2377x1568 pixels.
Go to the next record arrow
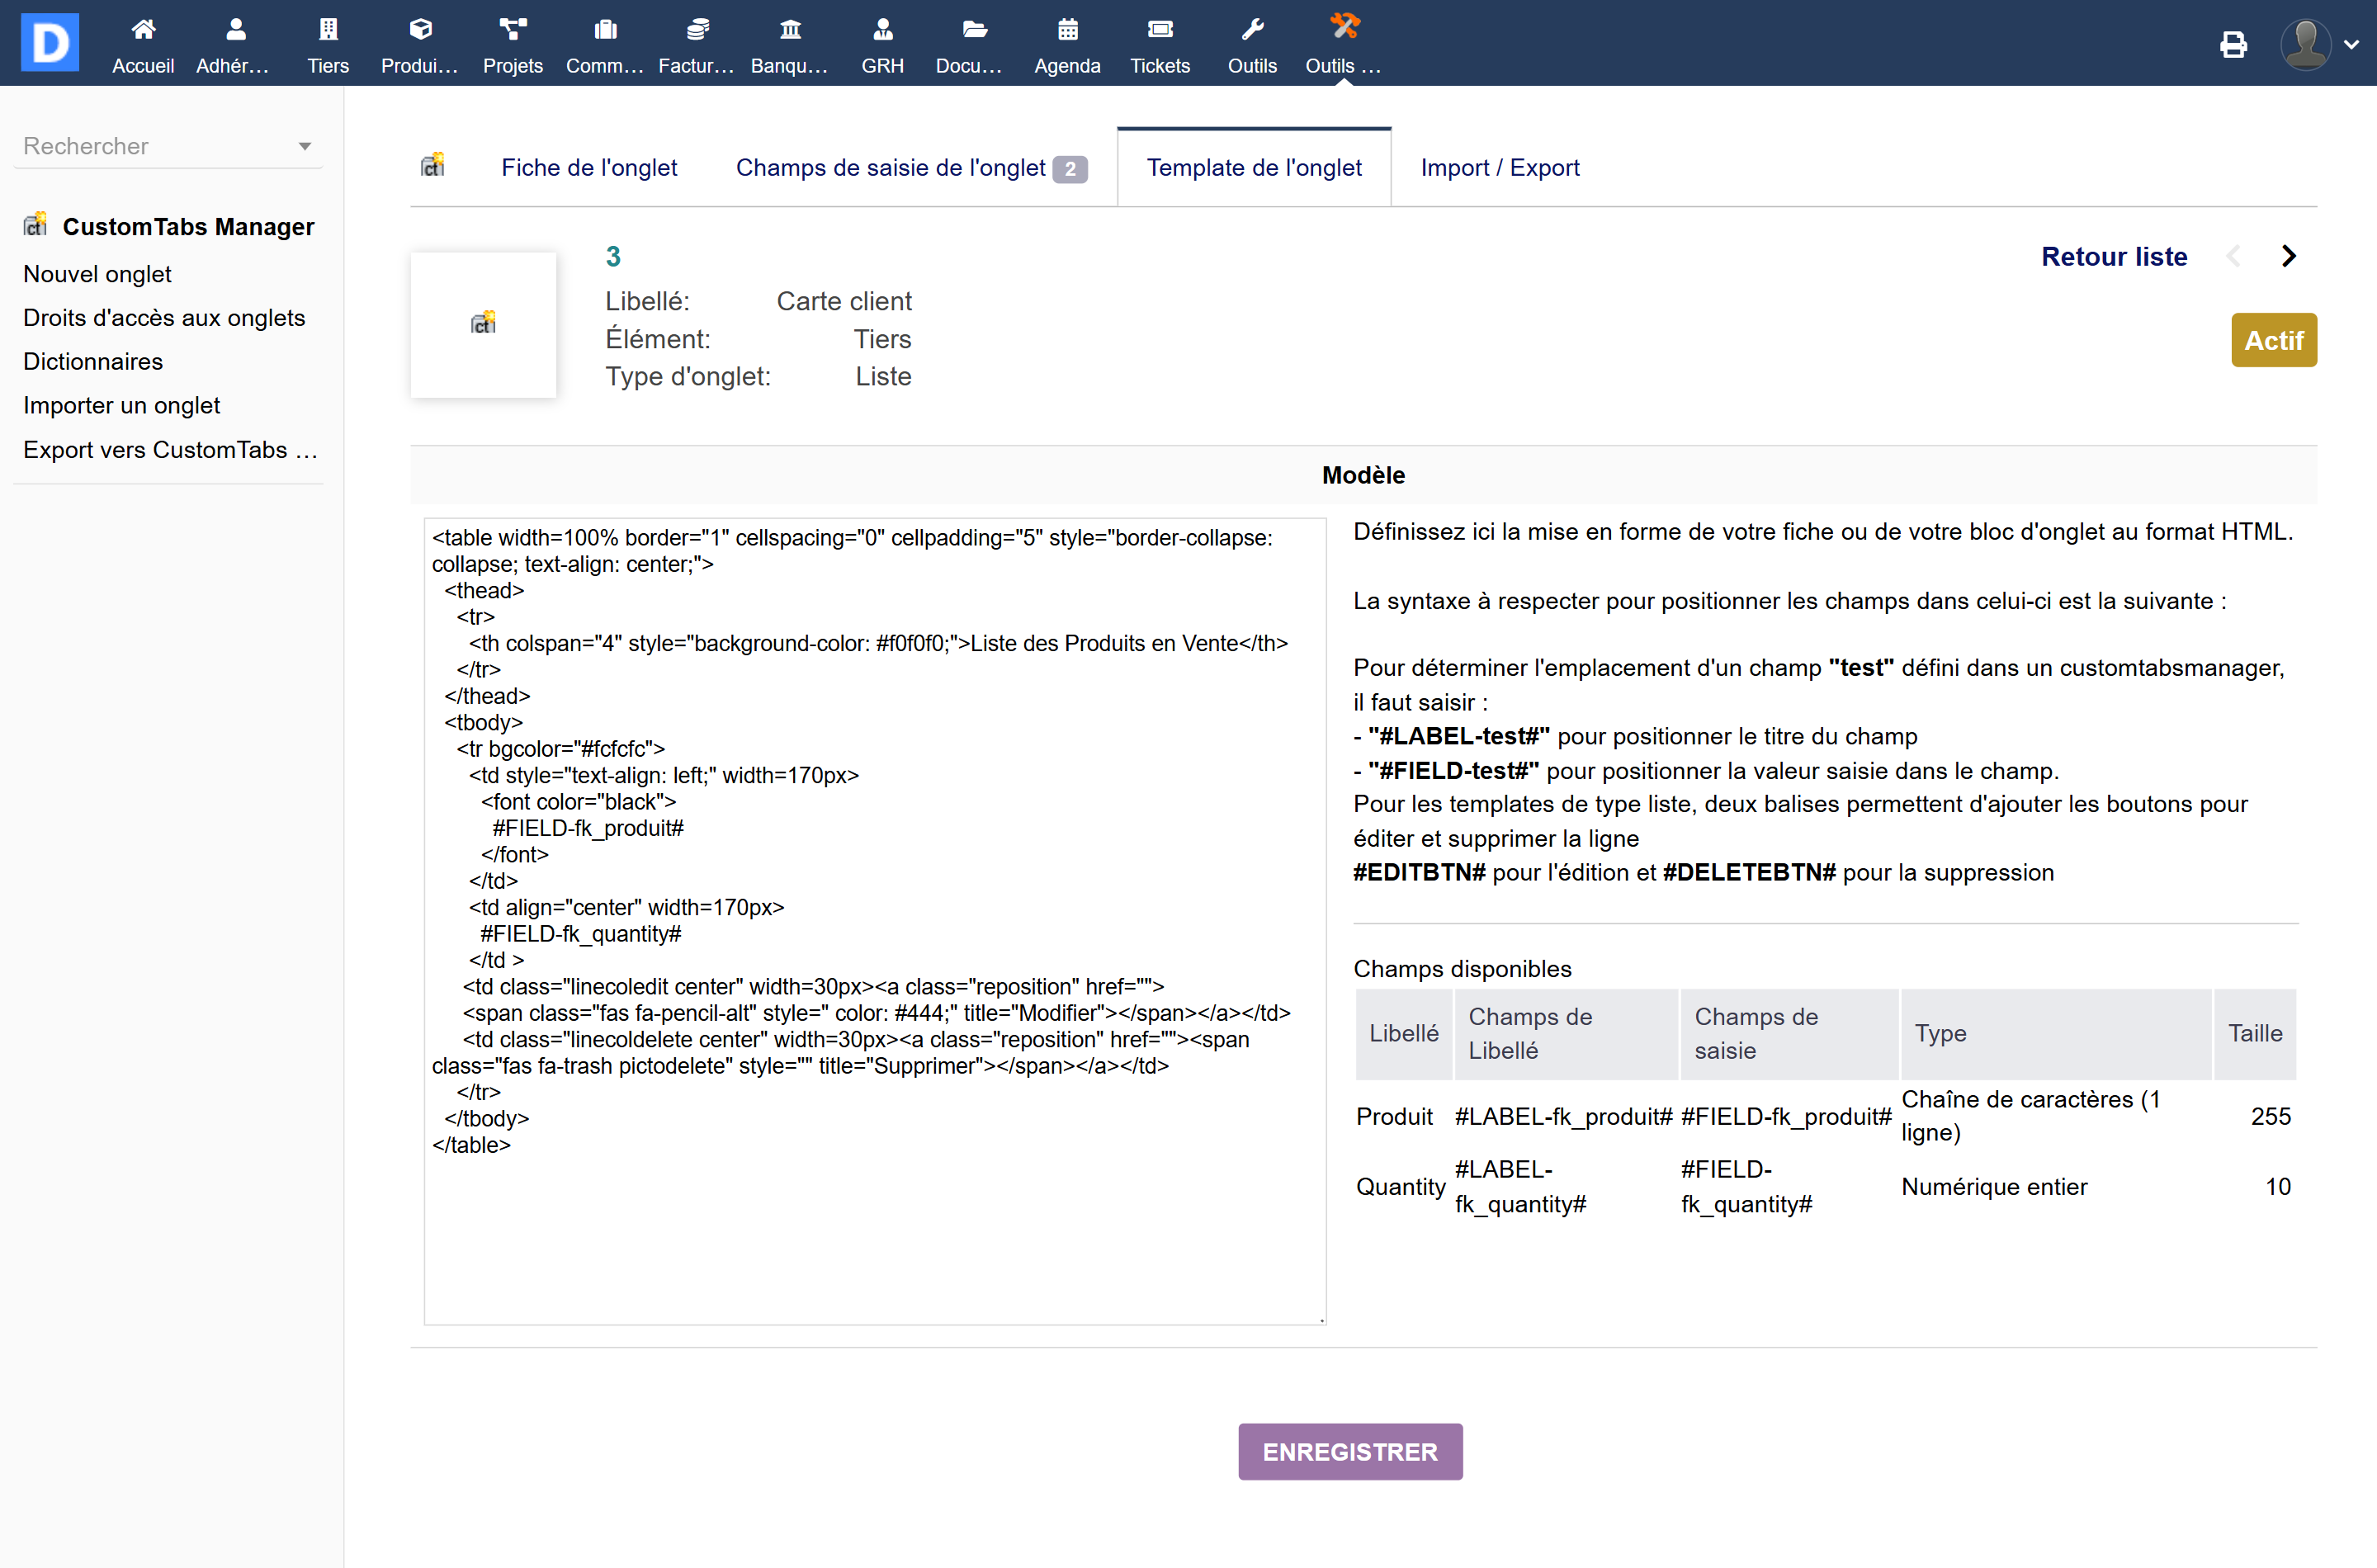pyautogui.click(x=2289, y=256)
